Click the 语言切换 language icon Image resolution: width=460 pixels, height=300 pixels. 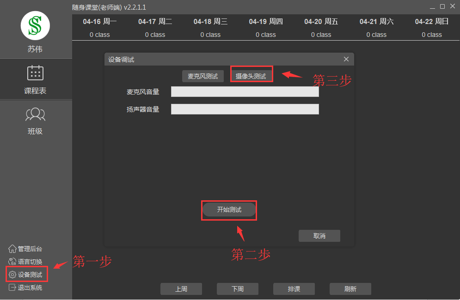pos(12,262)
